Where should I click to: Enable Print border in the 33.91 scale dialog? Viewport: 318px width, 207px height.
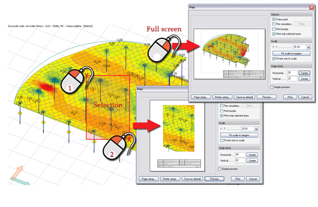tap(222, 111)
